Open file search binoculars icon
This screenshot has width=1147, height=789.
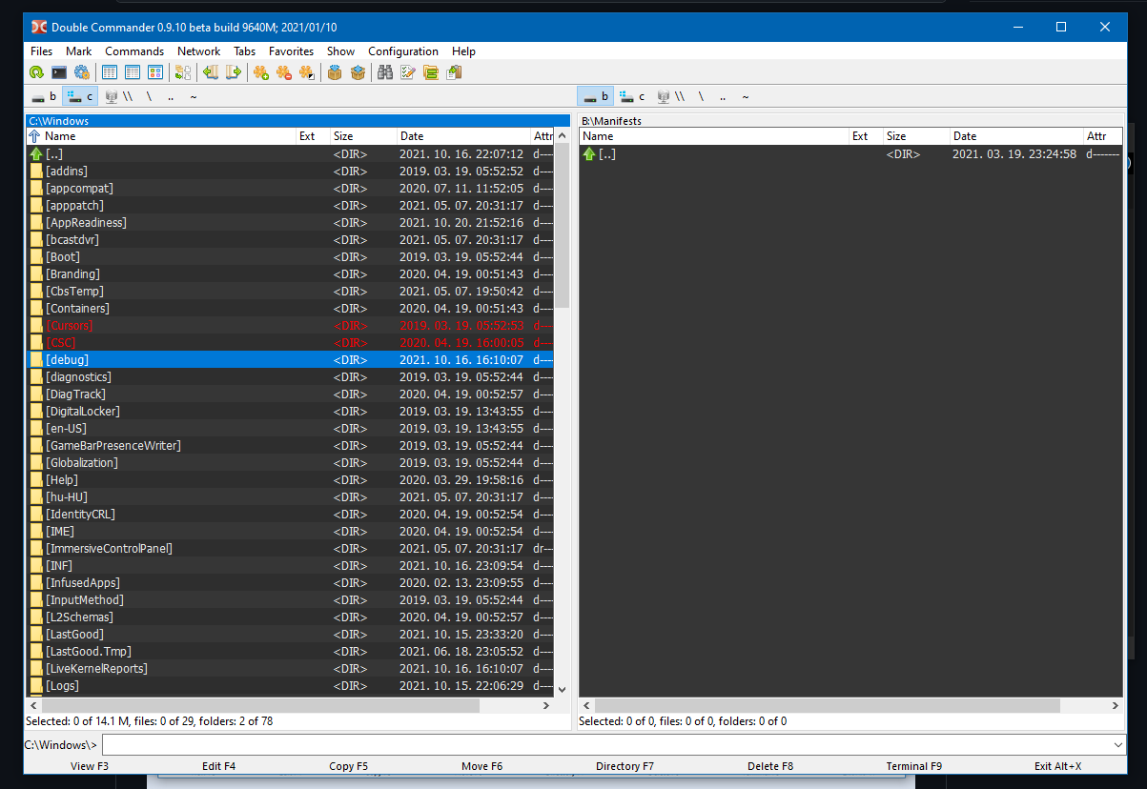(x=385, y=72)
